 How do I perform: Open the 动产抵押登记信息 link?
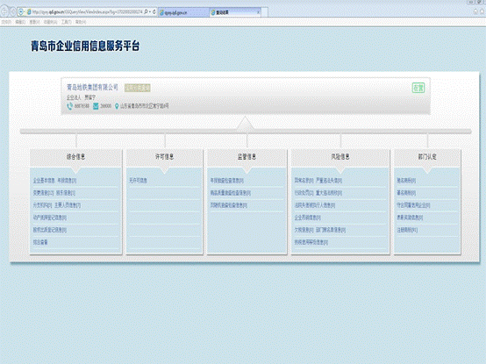[x=50, y=218]
